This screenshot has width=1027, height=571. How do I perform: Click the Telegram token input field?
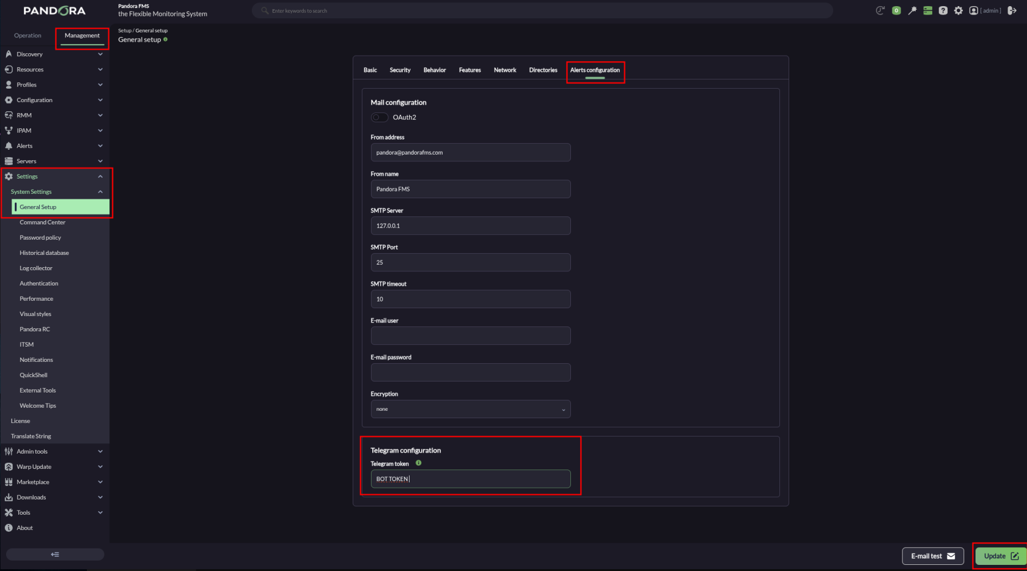click(x=471, y=479)
